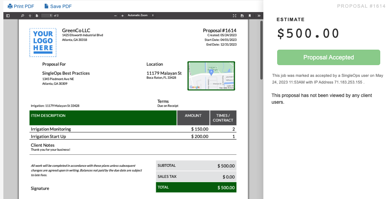391x199 pixels.
Task: Click the PDF toolbar download icon
Action: pos(242,15)
